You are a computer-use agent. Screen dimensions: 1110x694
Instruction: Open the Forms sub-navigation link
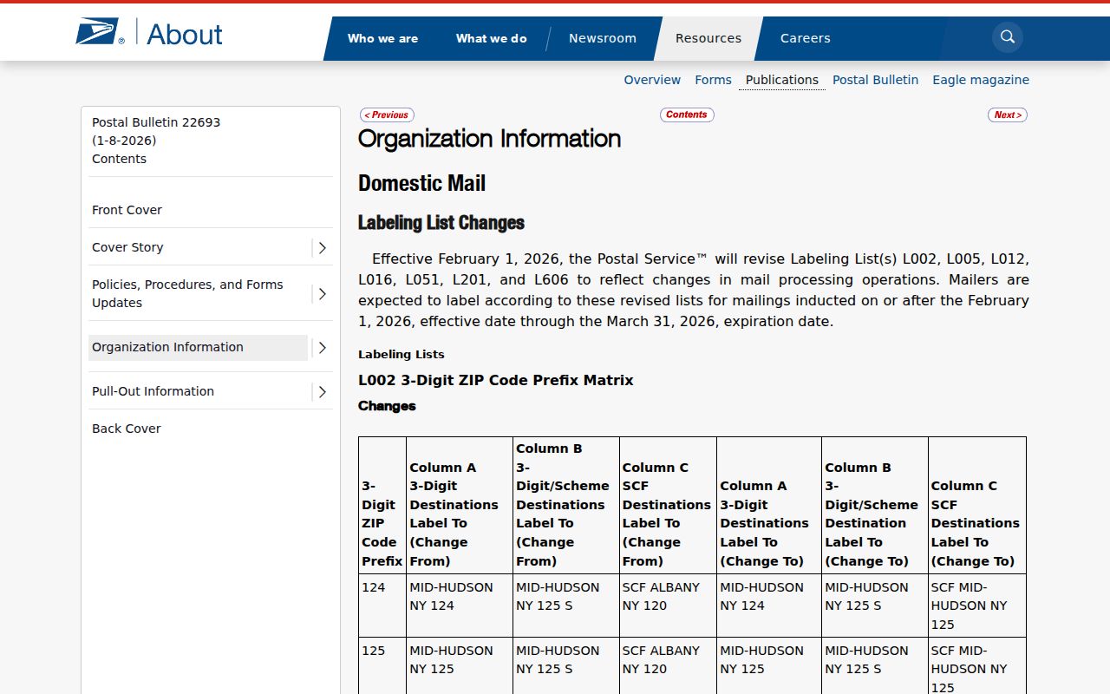click(713, 80)
